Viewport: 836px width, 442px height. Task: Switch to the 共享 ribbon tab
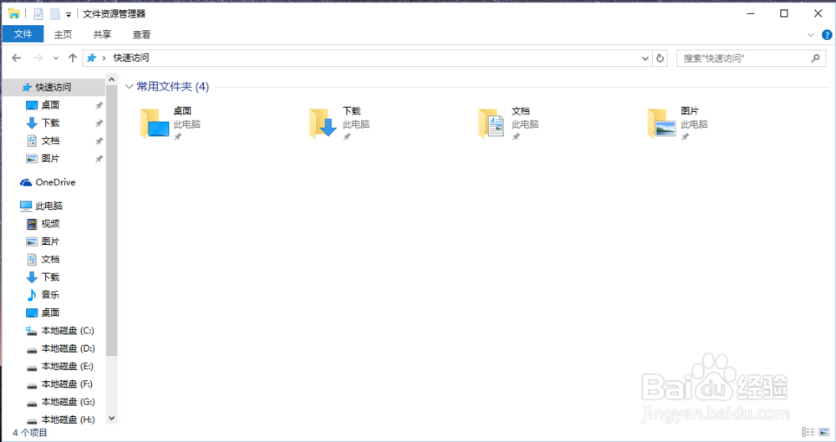[102, 34]
